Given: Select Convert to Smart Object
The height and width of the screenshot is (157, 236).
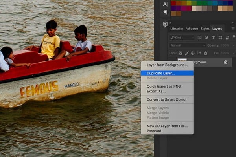Looking at the screenshot, I should point(166,99).
